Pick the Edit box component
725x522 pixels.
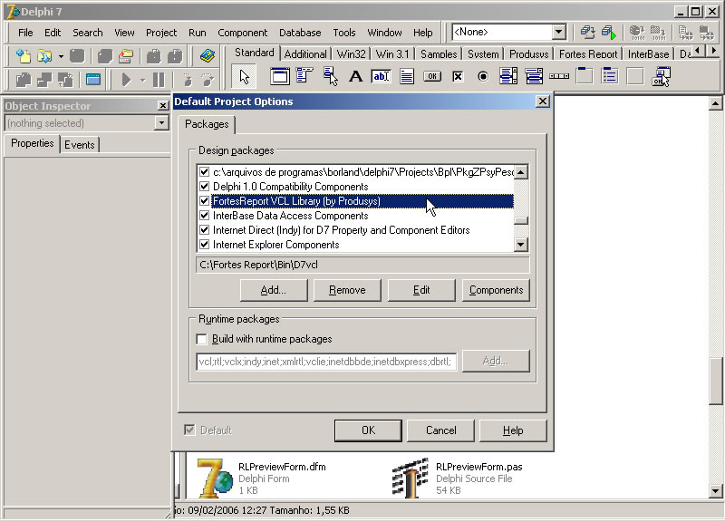tap(381, 76)
